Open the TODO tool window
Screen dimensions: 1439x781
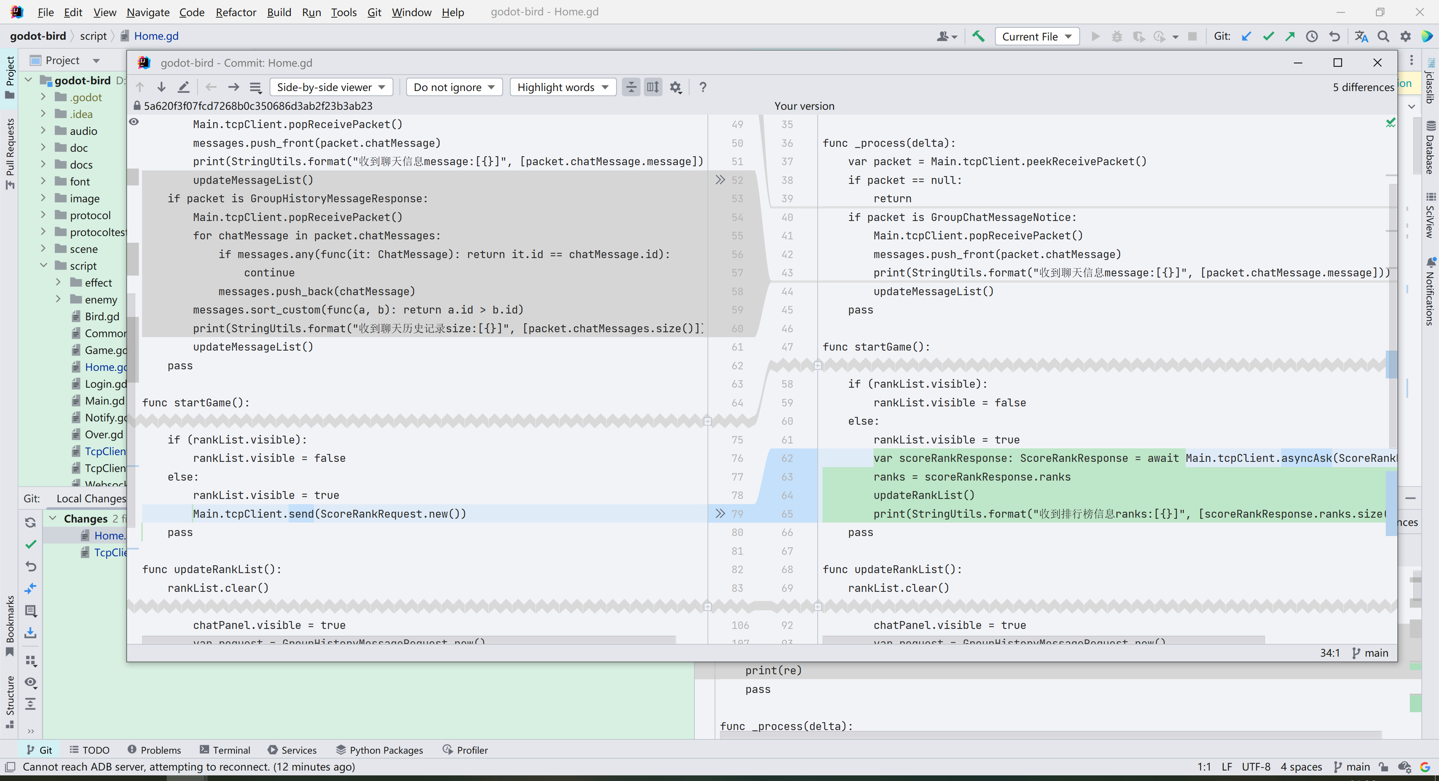click(x=90, y=750)
